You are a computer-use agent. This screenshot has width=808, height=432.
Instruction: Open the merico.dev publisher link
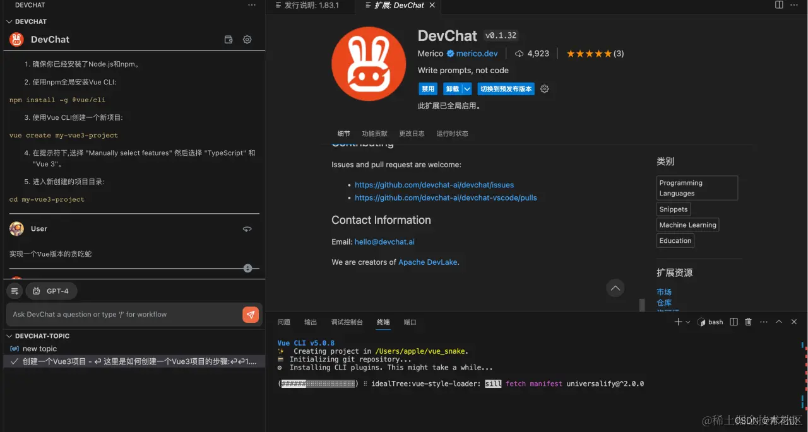tap(477, 54)
